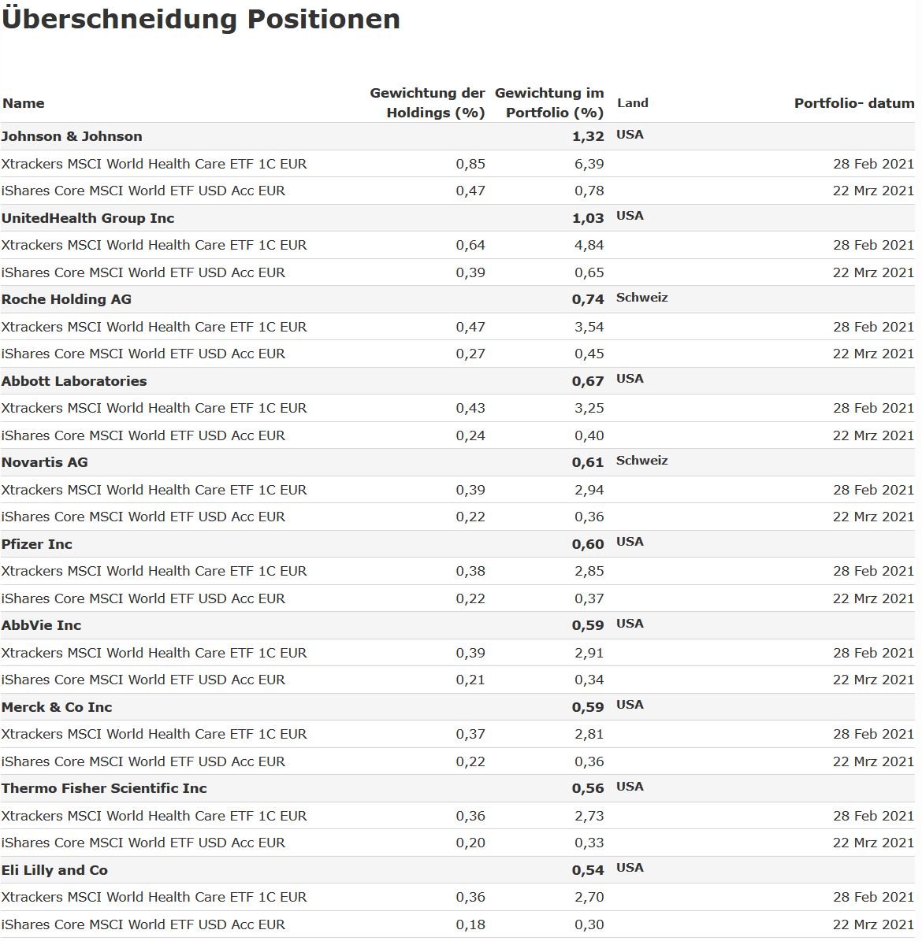Click the Portfolio-datum column header
The image size is (922, 941).
point(853,103)
